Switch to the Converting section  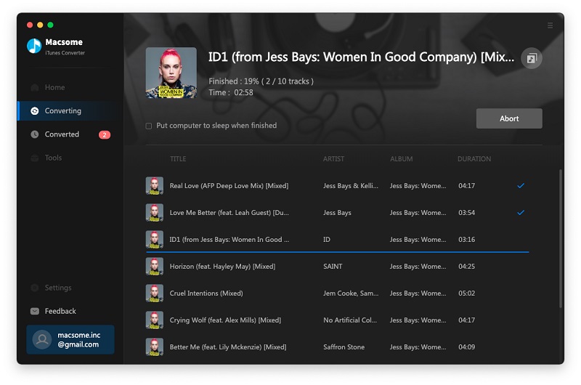[x=70, y=111]
